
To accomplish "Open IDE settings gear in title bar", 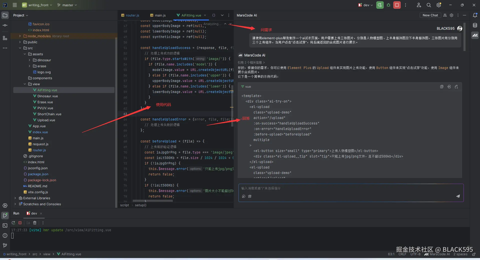I will pyautogui.click(x=439, y=5).
